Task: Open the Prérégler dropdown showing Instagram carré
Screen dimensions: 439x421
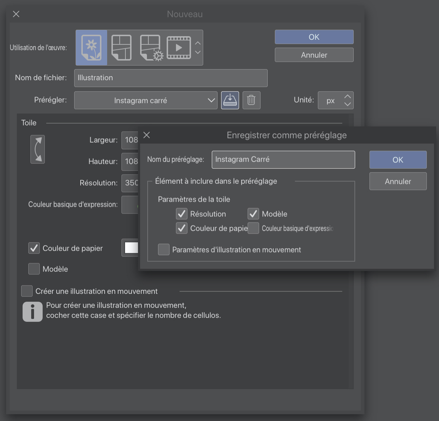Action: [x=145, y=100]
